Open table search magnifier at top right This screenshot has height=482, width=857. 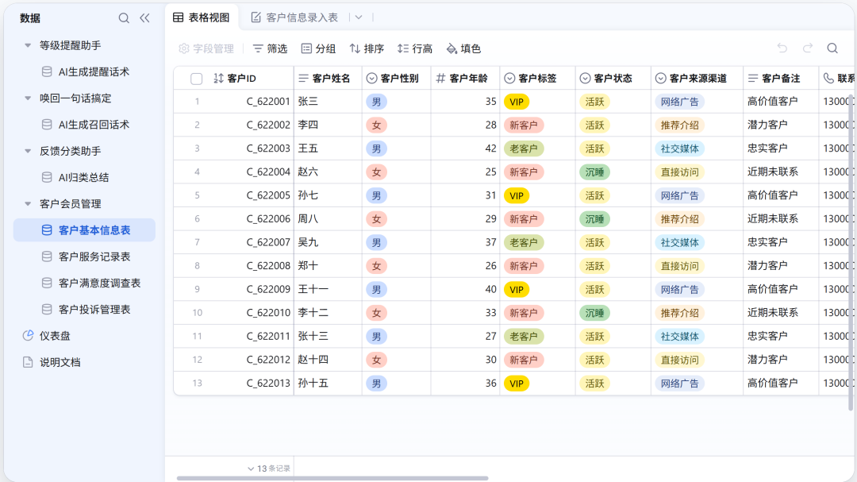pyautogui.click(x=832, y=48)
